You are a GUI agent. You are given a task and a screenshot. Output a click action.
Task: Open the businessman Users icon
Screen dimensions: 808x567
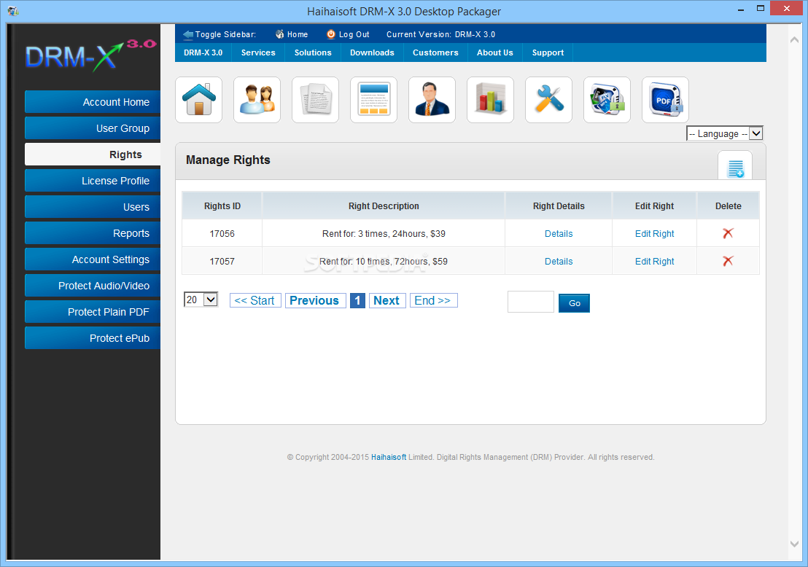432,100
